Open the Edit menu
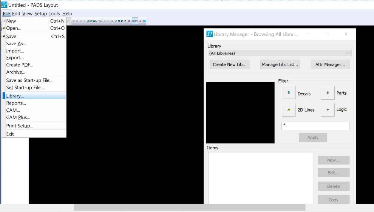Viewport: 374px width, 212px height. pos(16,14)
